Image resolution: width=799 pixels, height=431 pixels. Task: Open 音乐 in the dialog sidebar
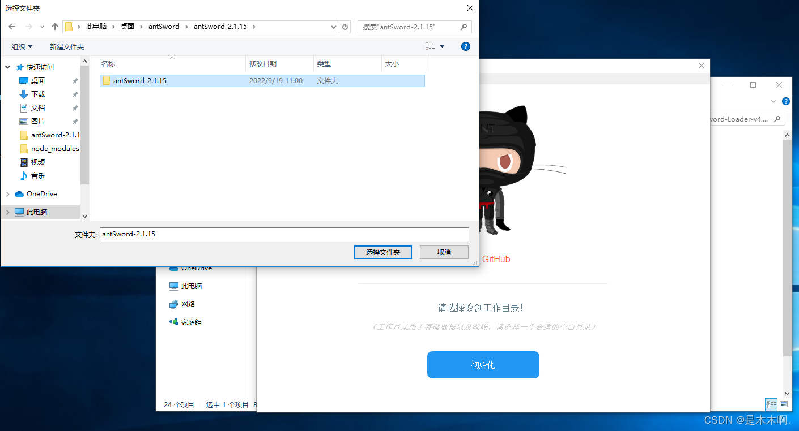(x=38, y=176)
